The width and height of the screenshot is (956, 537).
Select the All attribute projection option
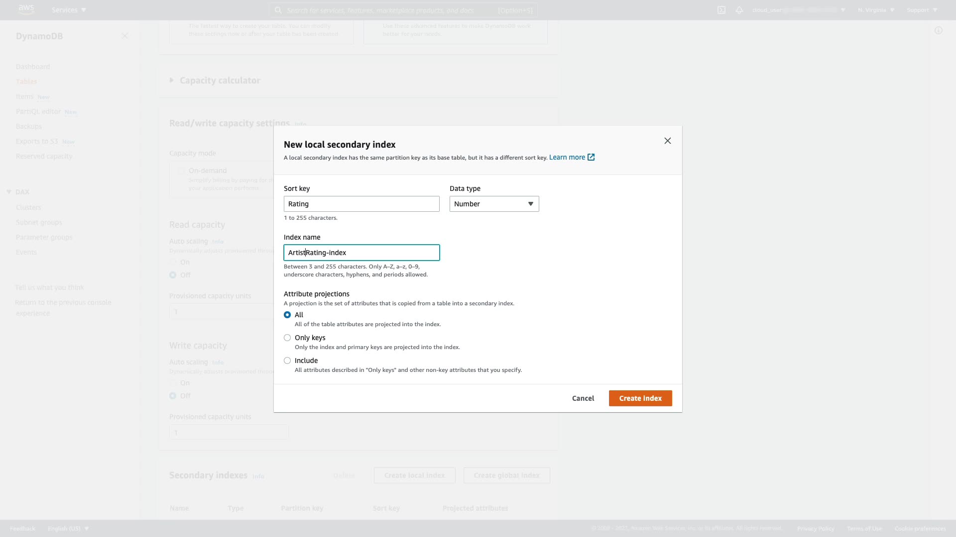point(287,315)
